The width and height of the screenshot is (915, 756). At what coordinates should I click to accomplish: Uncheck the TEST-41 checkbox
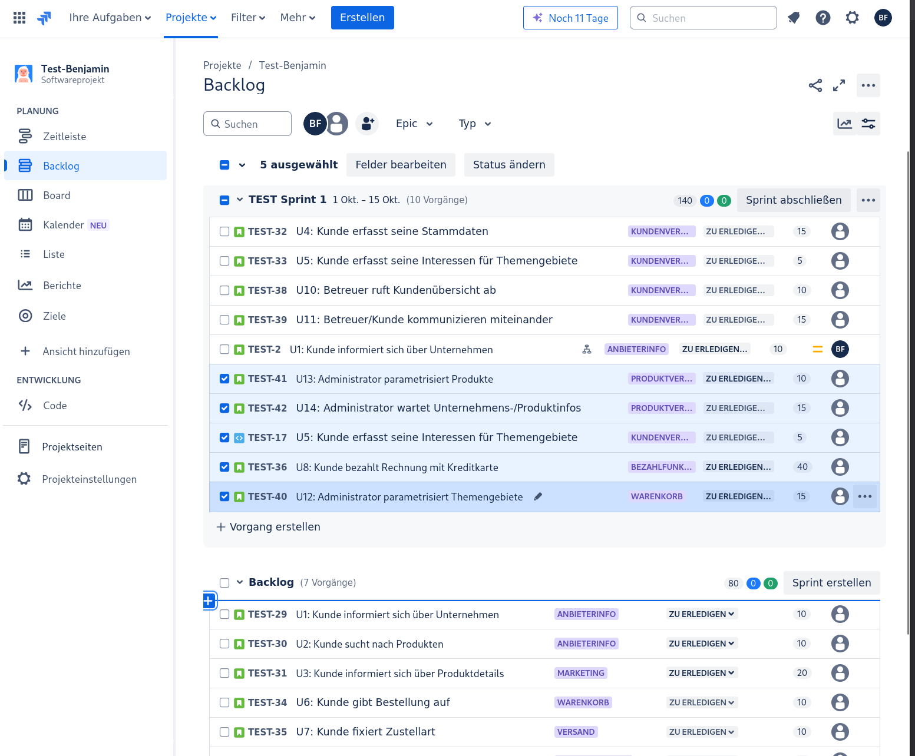[x=224, y=379]
